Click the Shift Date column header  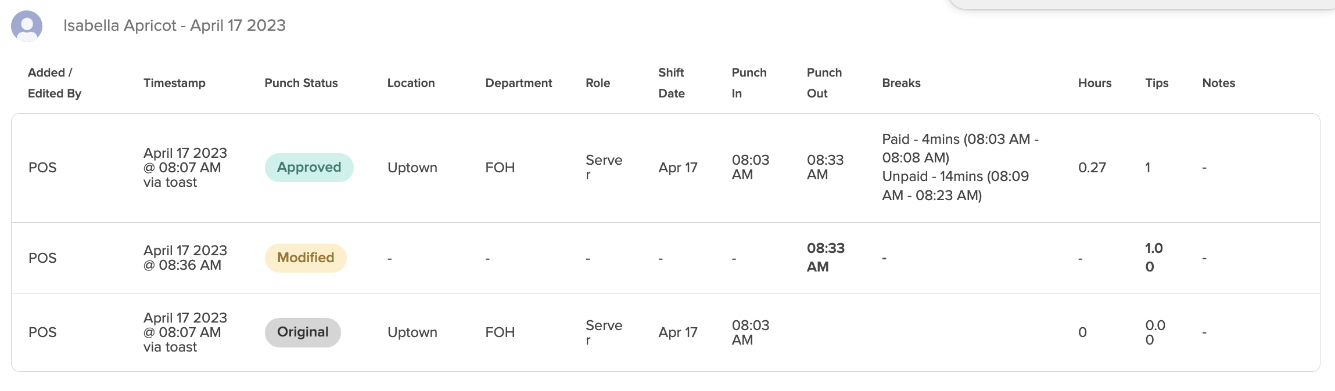(x=672, y=83)
